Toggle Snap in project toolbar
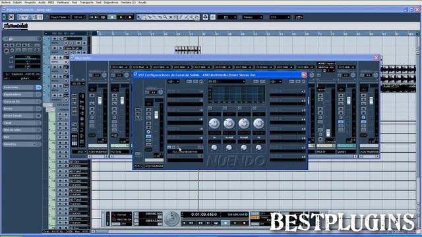This screenshot has height=237, width=422. point(213,17)
